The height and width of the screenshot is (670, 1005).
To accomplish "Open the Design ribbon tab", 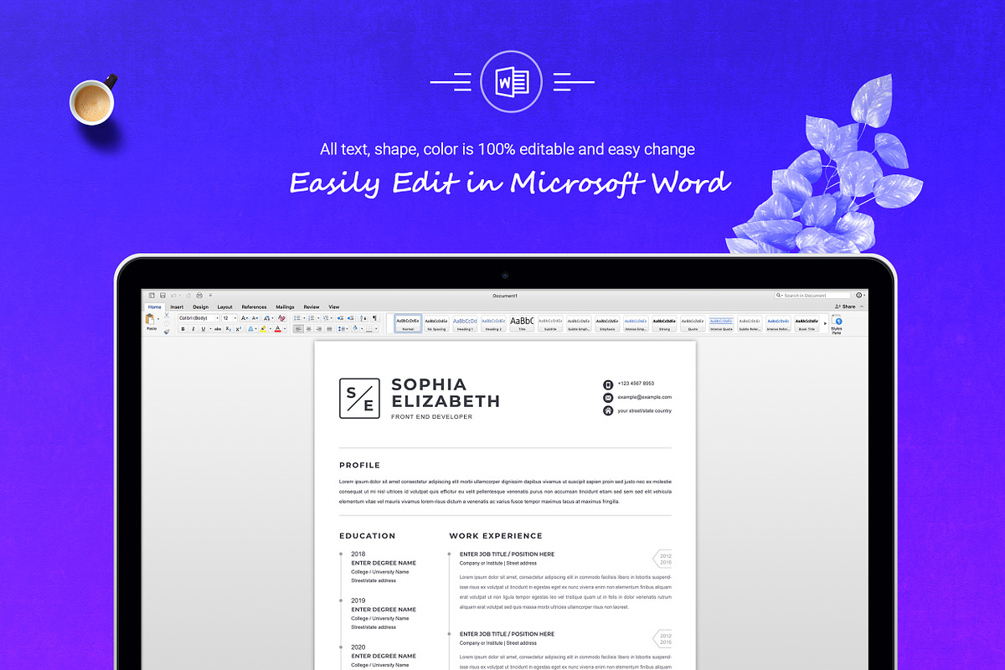I will tap(200, 307).
